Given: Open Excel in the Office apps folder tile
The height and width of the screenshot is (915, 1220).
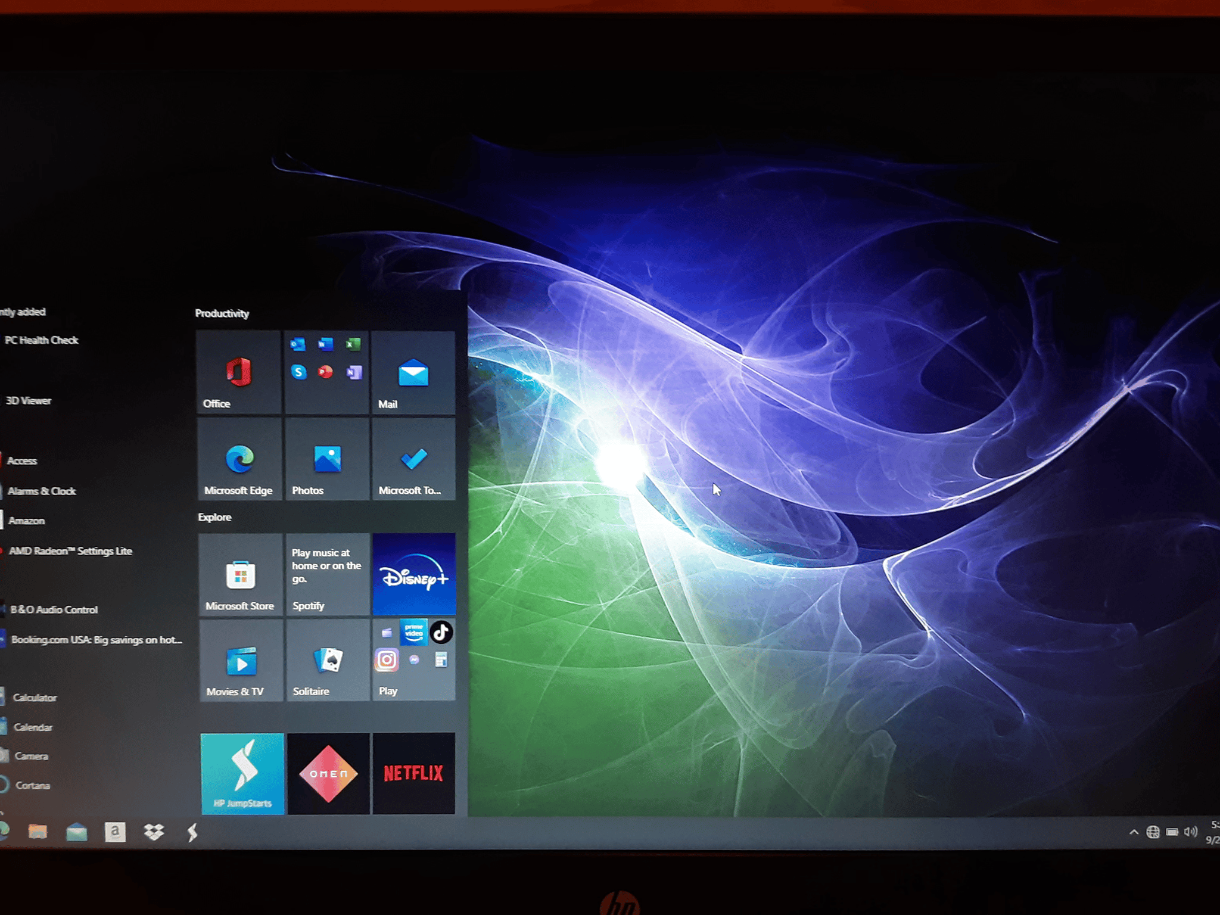Looking at the screenshot, I should click(353, 344).
